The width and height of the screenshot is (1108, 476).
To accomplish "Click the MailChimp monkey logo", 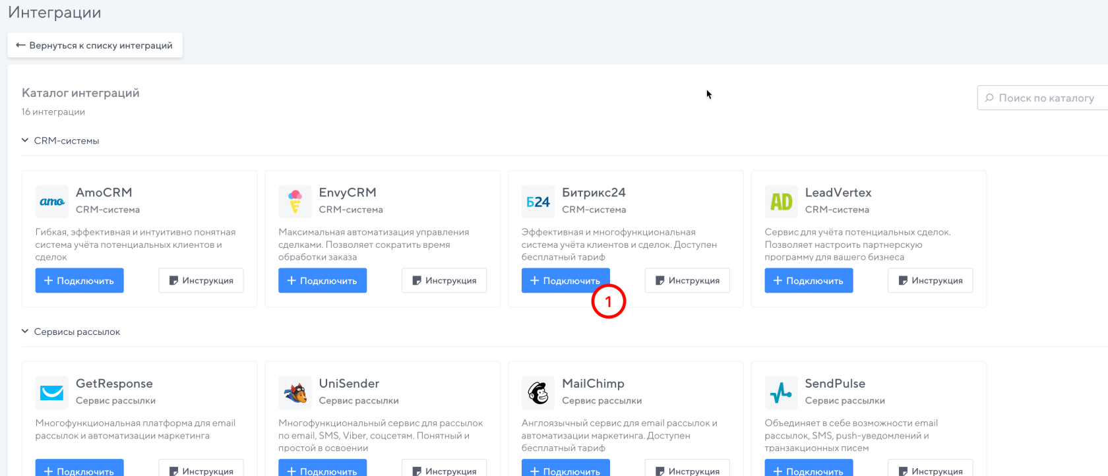I will [538, 393].
